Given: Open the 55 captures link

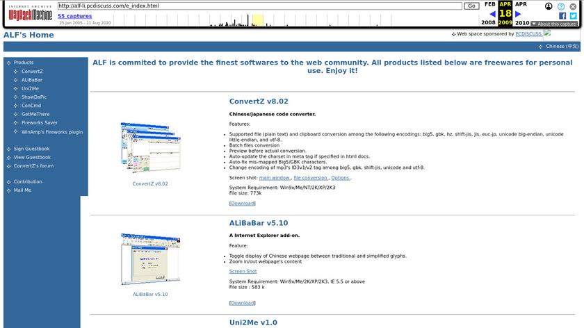Looking at the screenshot, I should click(74, 16).
